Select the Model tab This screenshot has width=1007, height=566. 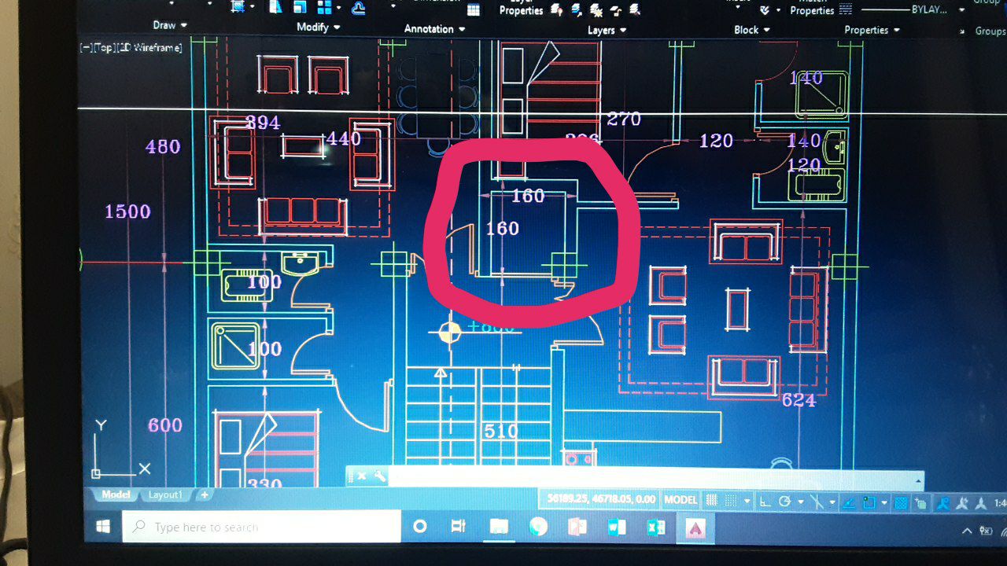pos(116,494)
